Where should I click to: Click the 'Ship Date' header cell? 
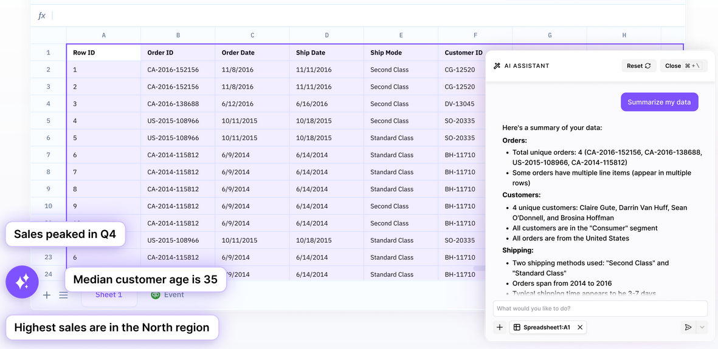[x=326, y=53]
